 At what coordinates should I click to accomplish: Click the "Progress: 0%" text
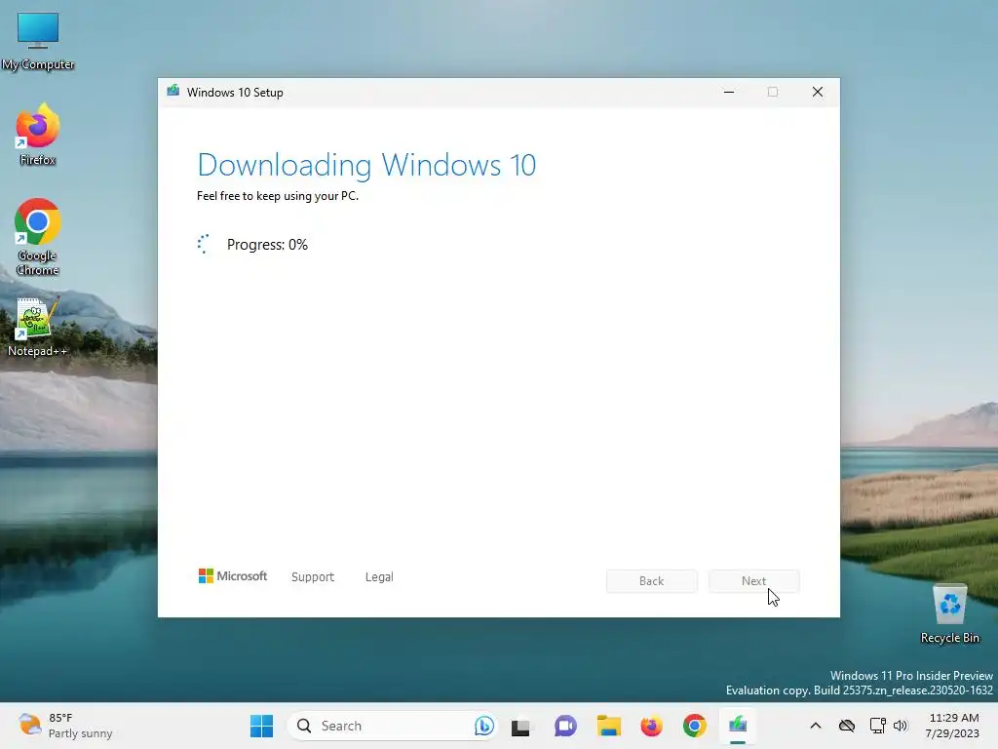tap(267, 245)
